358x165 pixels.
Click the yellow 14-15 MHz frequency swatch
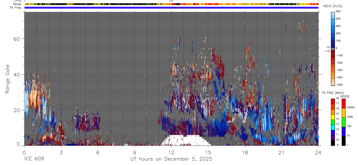333,117
